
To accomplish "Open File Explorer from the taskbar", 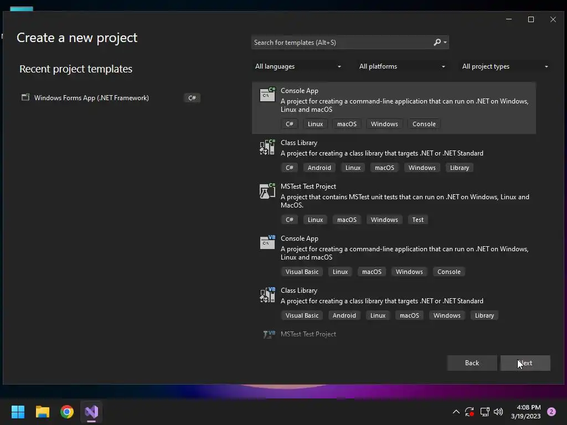I will click(42, 412).
